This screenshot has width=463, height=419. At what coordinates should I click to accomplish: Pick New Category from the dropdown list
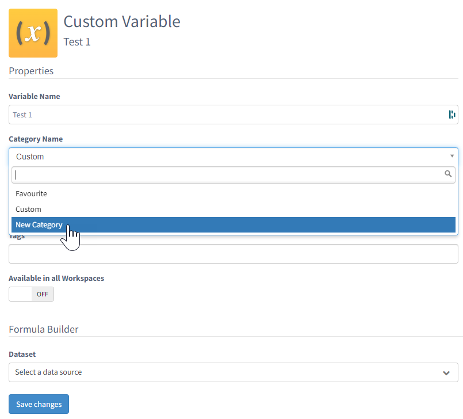click(39, 225)
